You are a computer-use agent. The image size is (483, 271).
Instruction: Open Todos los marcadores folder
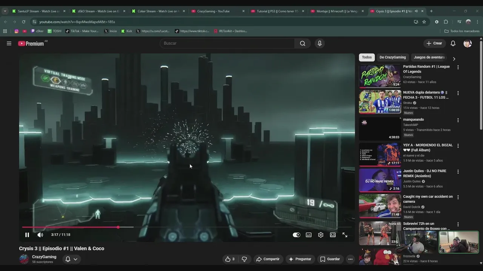462,31
